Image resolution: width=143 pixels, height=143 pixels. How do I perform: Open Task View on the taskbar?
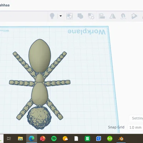coord(9,138)
